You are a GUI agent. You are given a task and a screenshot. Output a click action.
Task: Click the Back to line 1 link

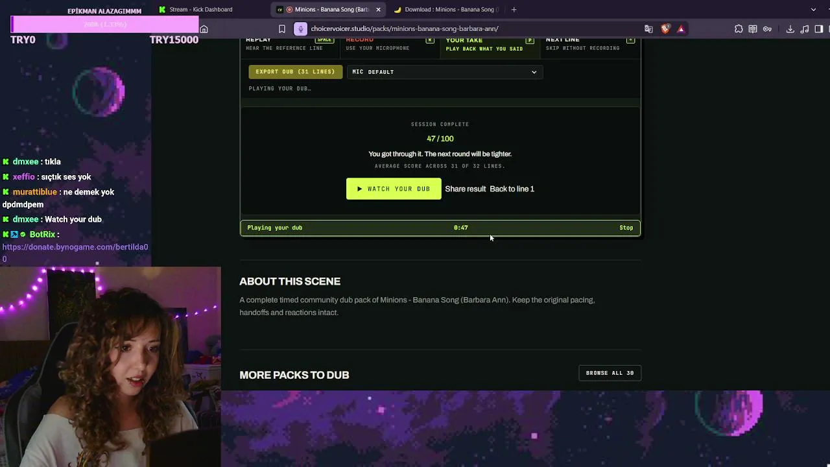point(512,189)
